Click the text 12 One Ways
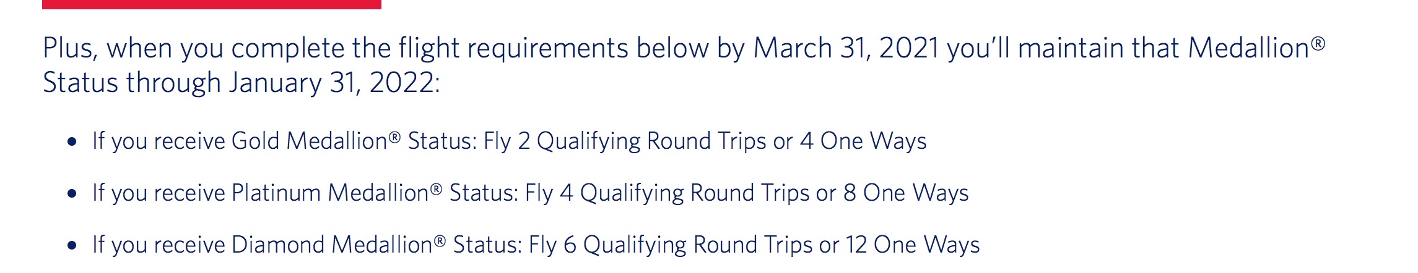This screenshot has width=1418, height=273. tap(913, 245)
